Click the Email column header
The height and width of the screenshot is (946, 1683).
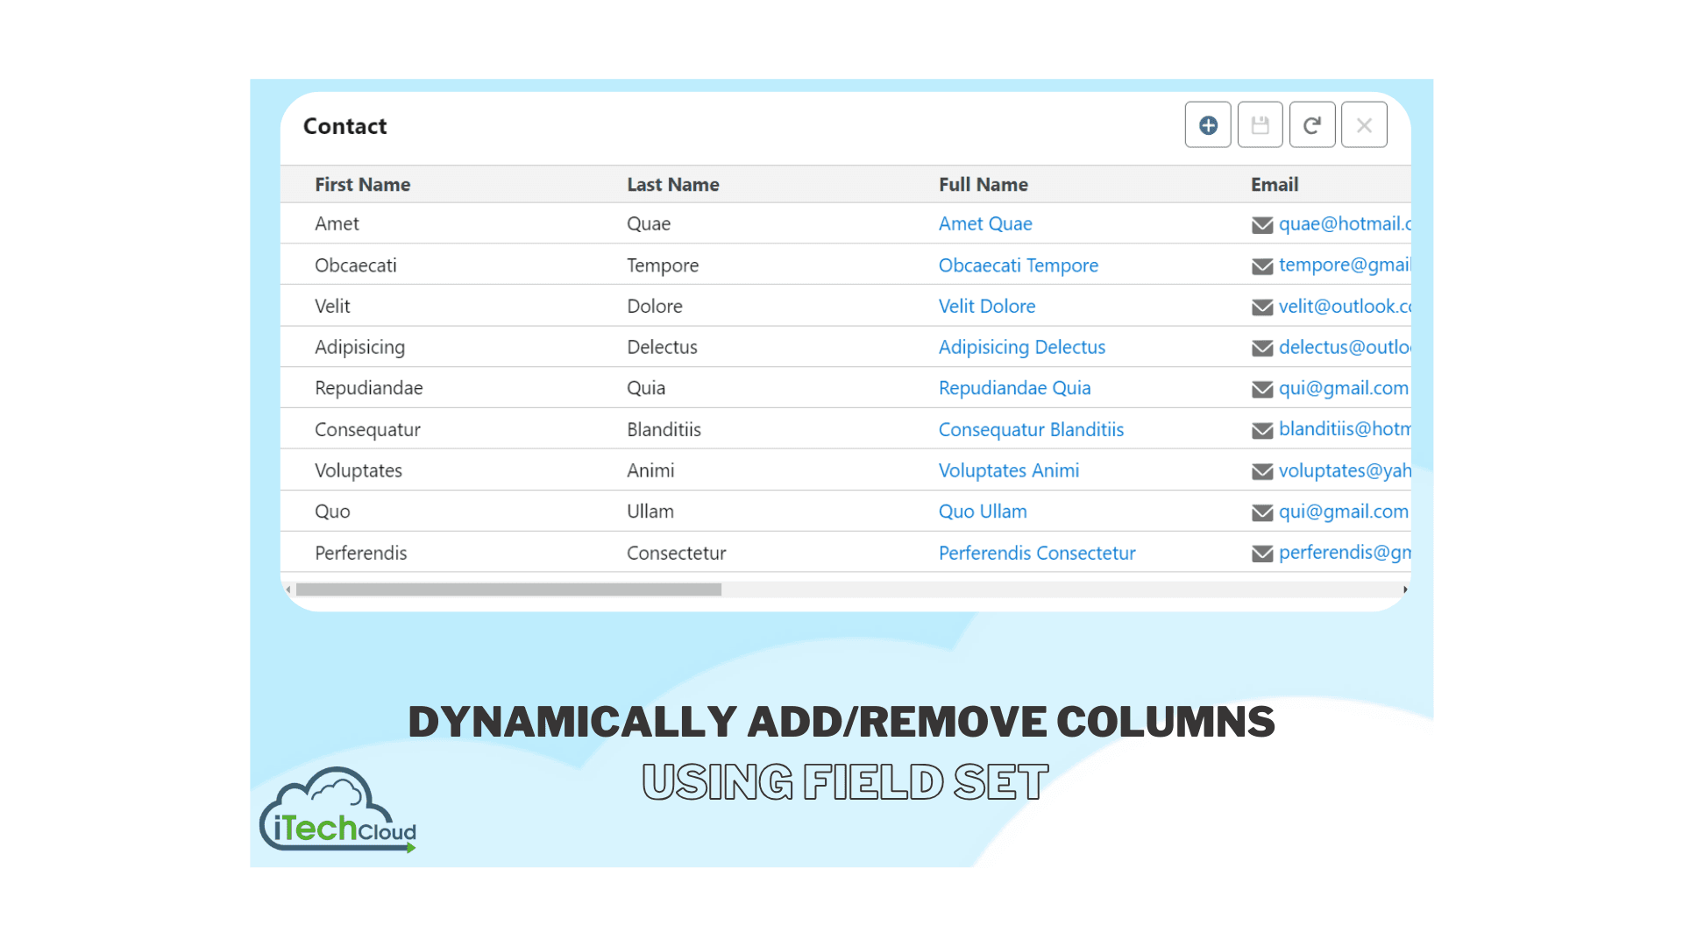pyautogui.click(x=1275, y=185)
